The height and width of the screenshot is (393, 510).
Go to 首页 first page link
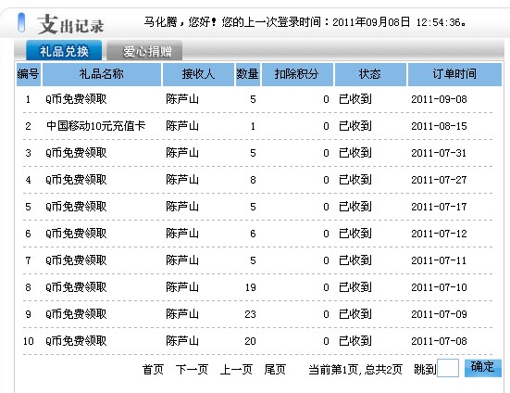point(153,370)
